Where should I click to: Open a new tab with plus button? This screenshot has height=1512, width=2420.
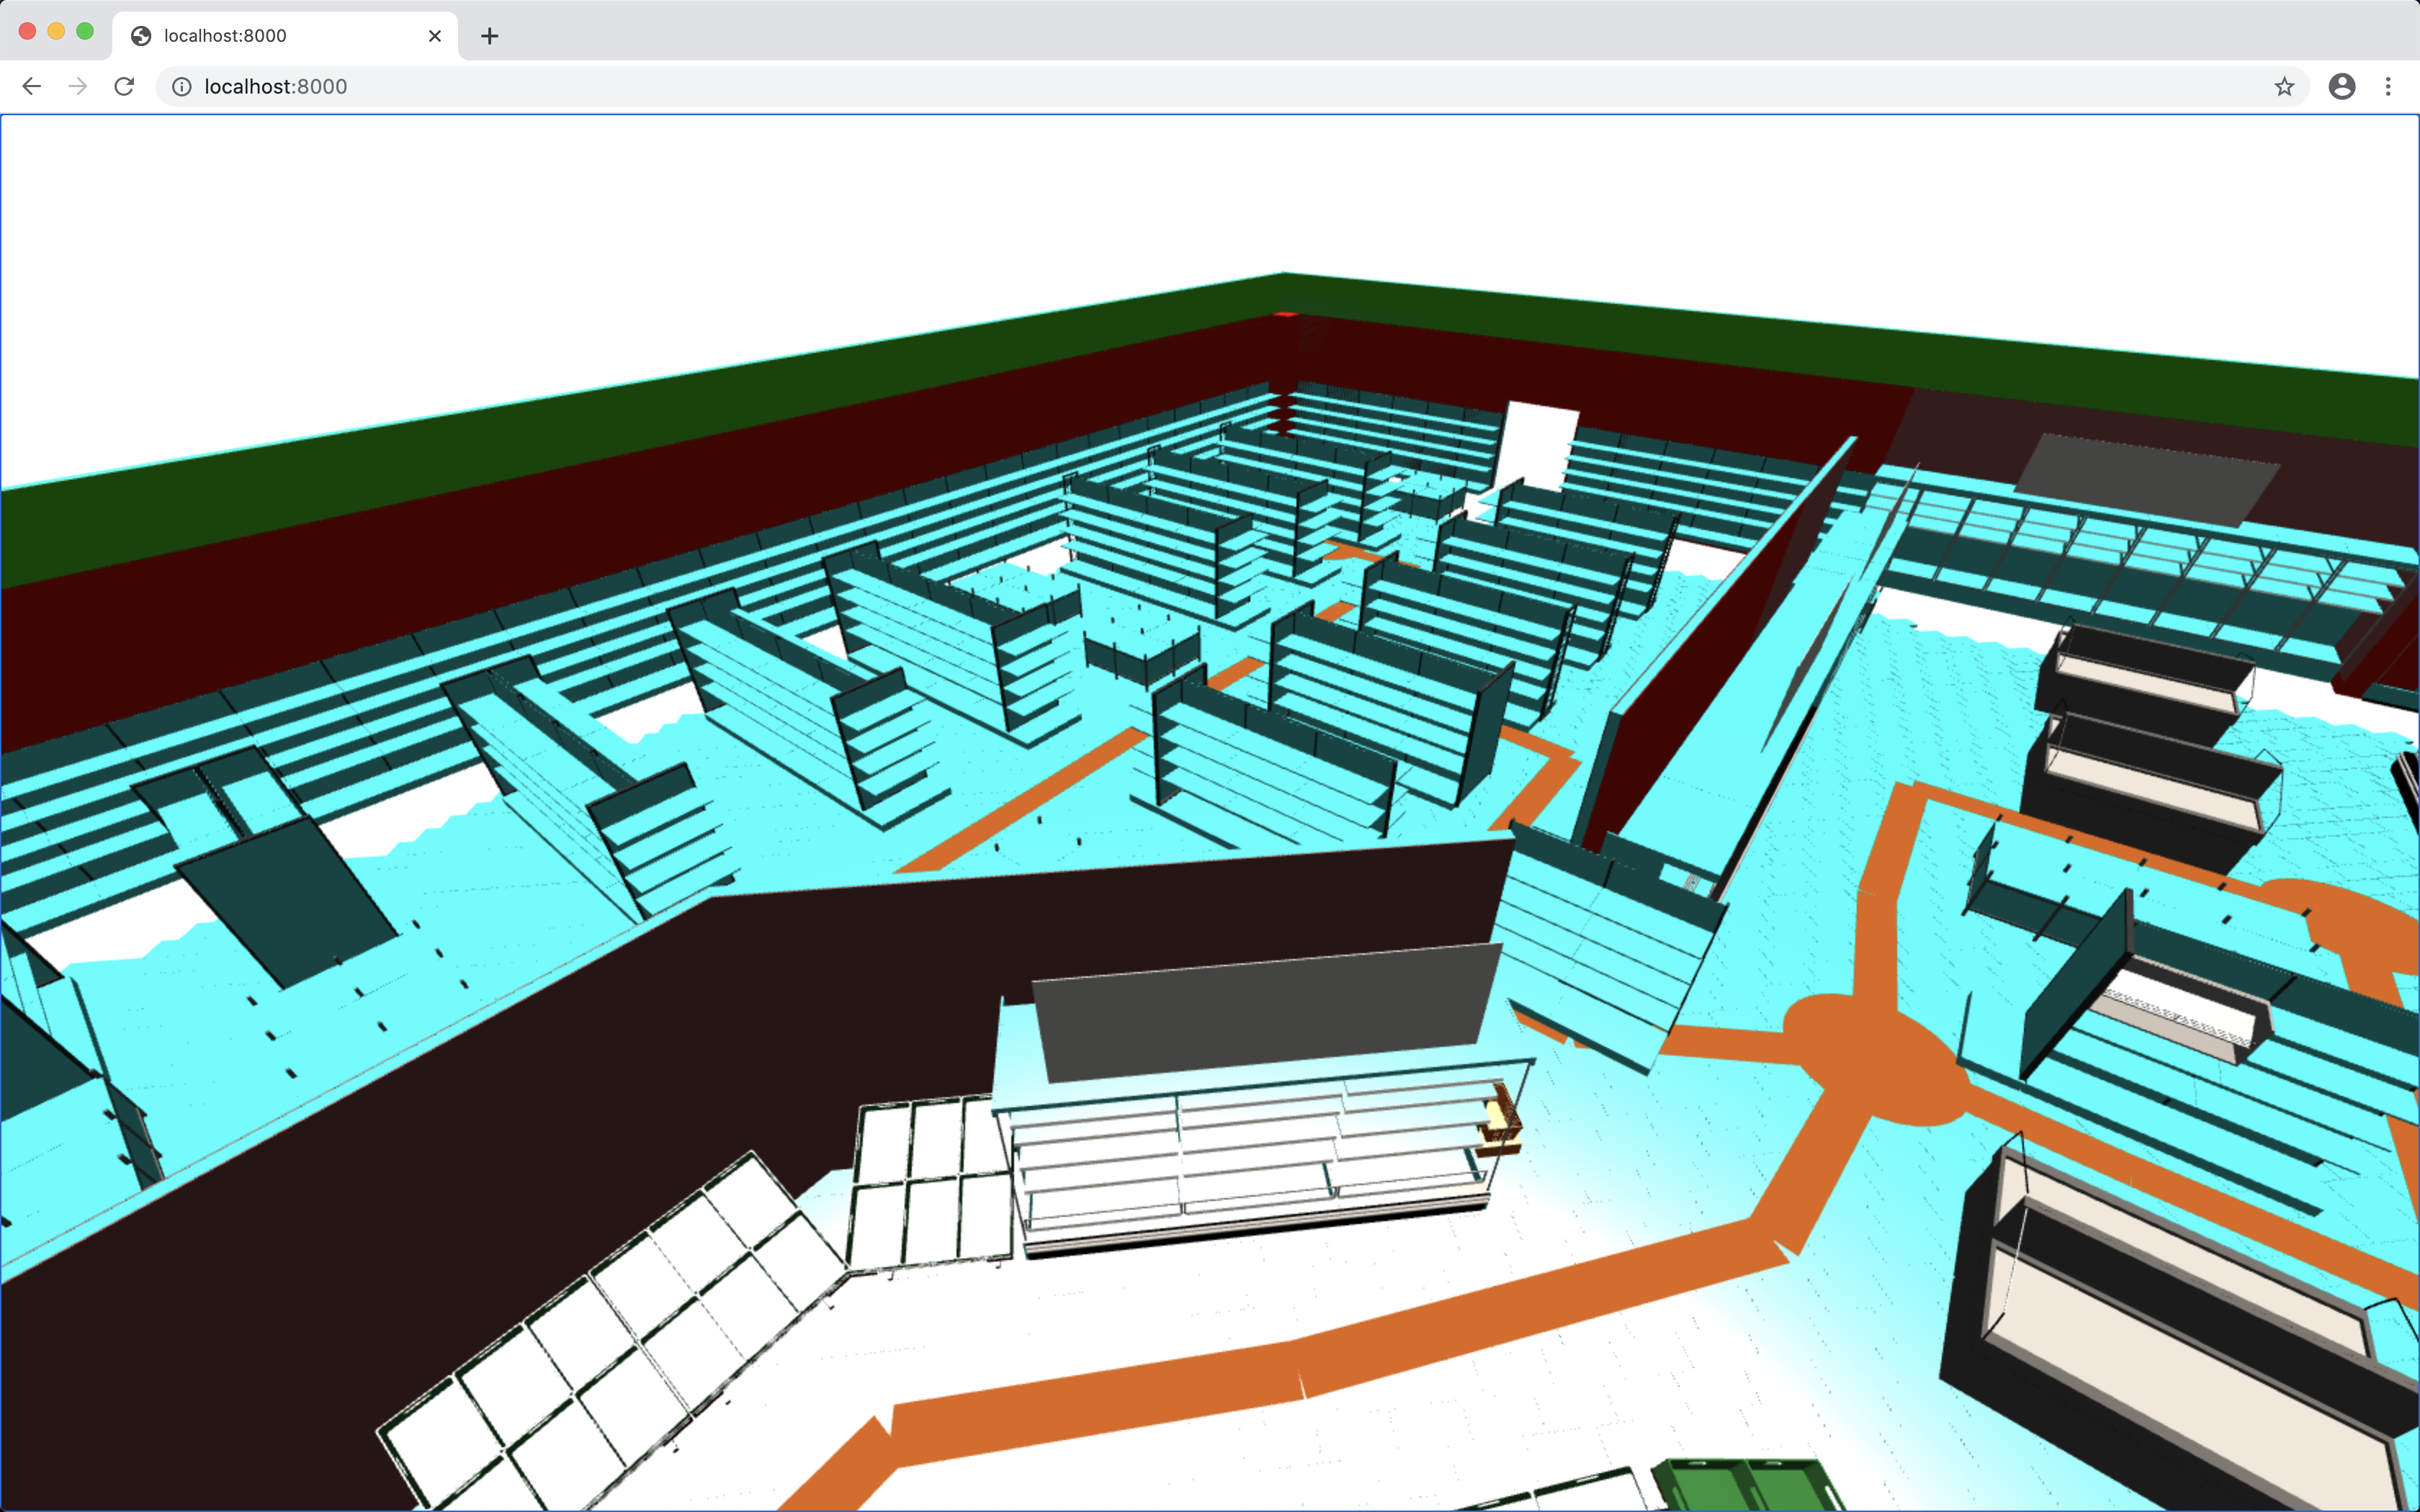coord(489,36)
